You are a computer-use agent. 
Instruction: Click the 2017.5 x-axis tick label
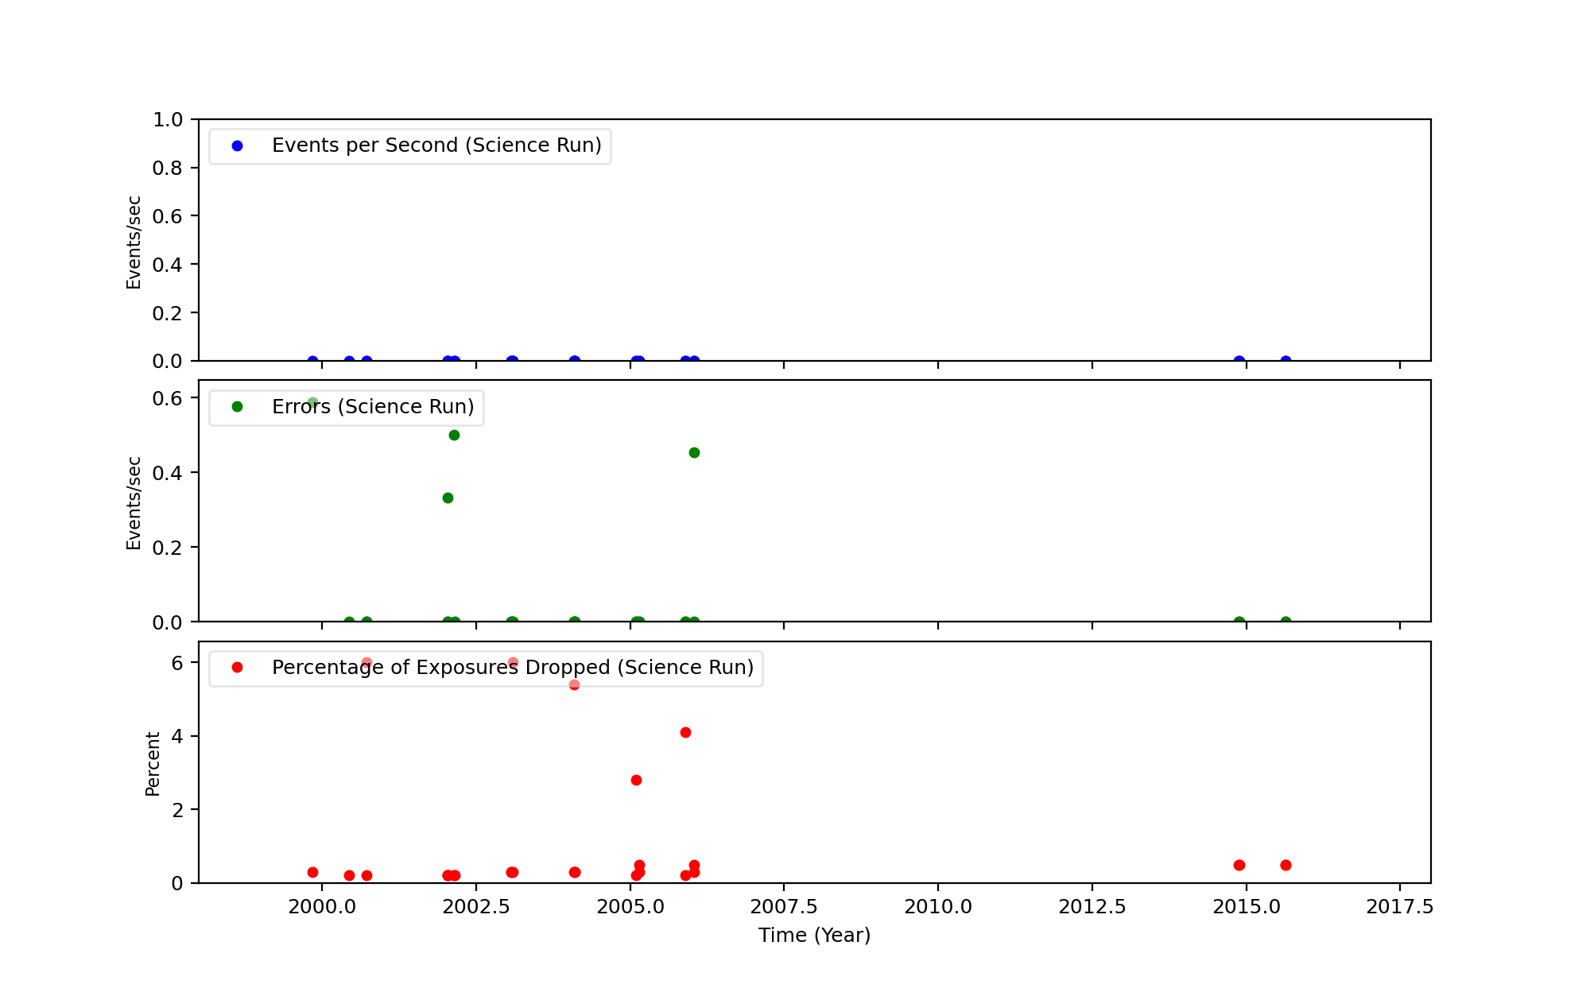[1399, 907]
